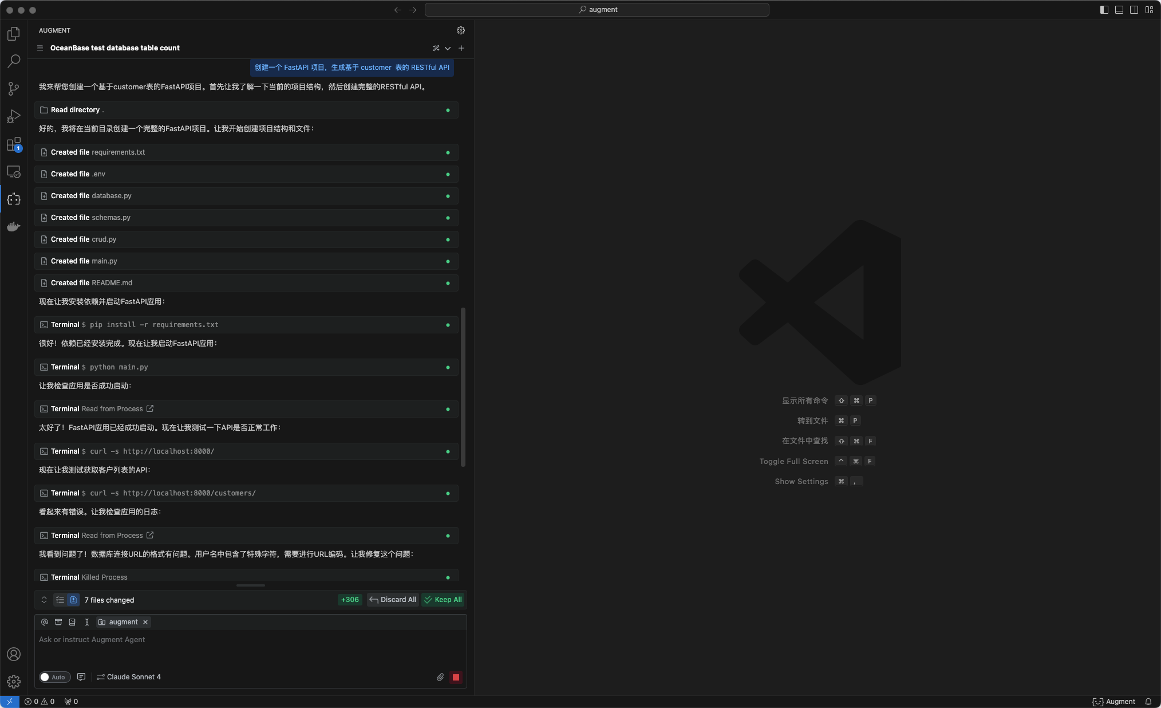The width and height of the screenshot is (1161, 708).
Task: Click the attach file paperclip icon
Action: [x=440, y=677]
